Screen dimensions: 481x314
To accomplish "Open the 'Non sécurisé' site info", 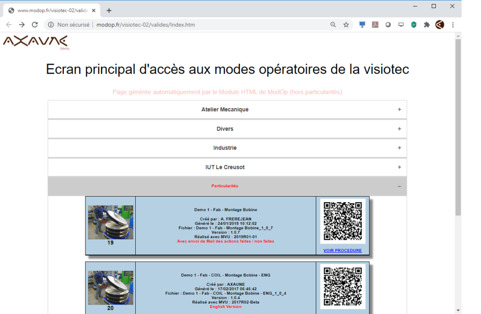I will [x=69, y=25].
